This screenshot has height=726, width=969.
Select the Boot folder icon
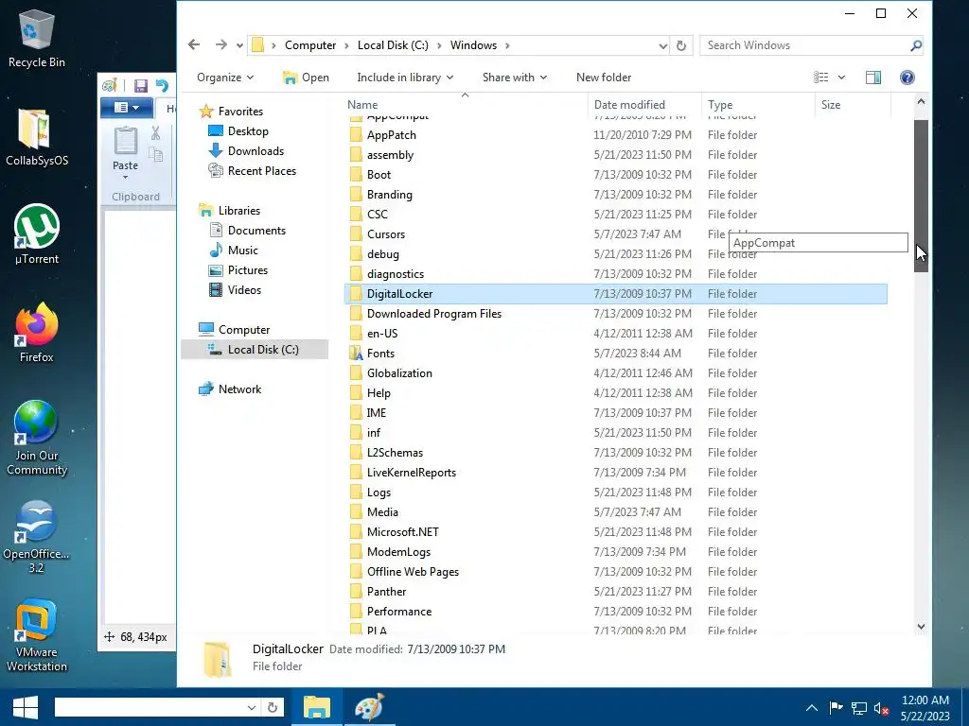(x=356, y=175)
